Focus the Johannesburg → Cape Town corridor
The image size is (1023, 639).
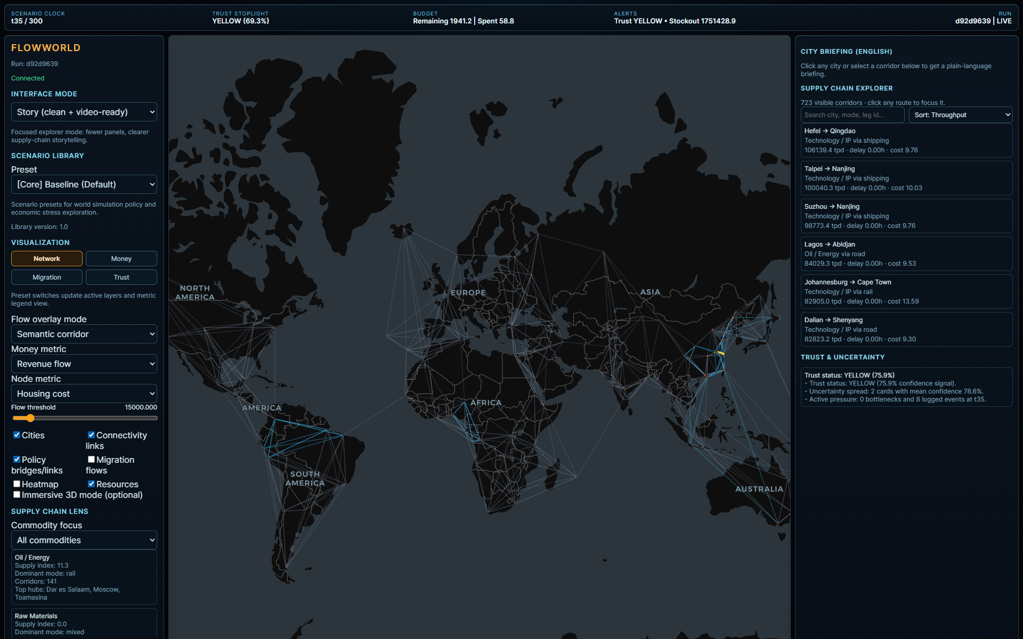(x=906, y=292)
